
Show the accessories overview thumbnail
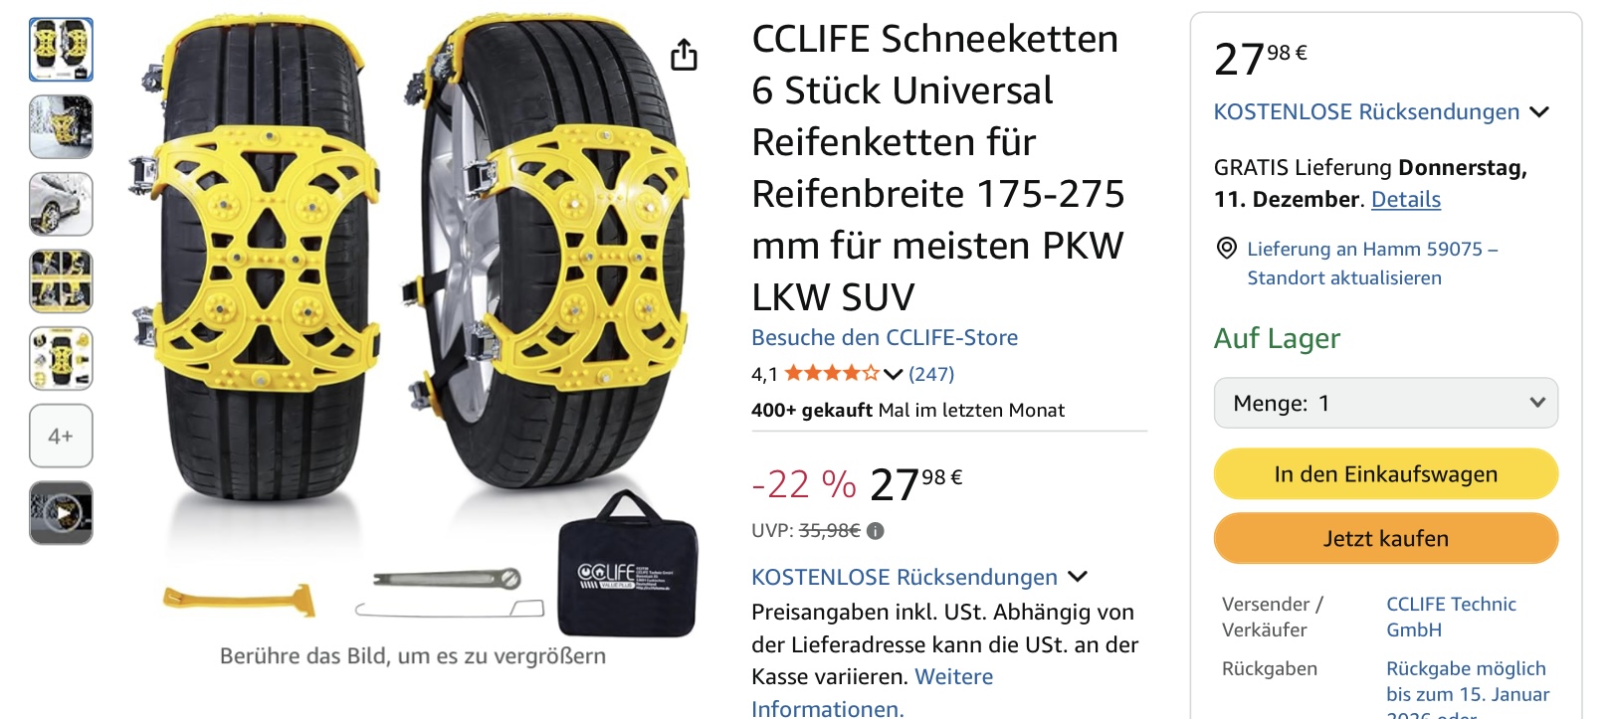tap(61, 358)
